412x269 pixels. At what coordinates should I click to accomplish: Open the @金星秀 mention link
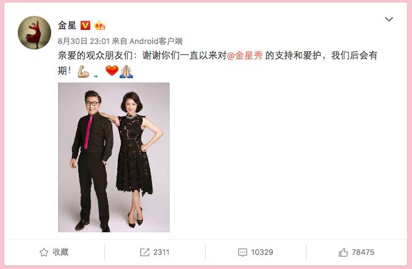pos(245,56)
